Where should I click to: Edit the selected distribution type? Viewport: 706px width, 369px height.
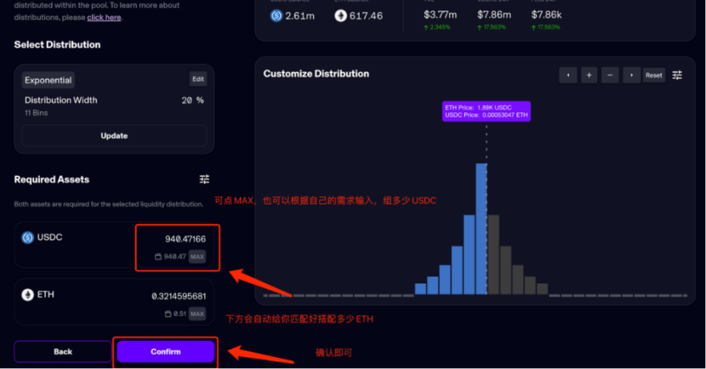coord(198,79)
